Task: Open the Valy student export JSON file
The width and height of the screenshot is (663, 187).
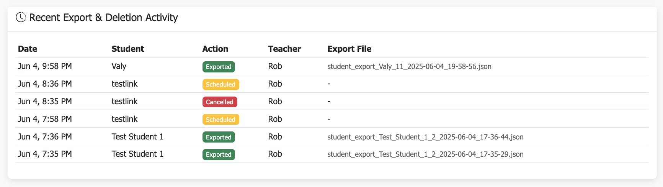Action: (409, 66)
